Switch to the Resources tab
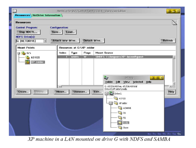Image resolution: width=196 pixels, height=148 pixels. pos(22,15)
